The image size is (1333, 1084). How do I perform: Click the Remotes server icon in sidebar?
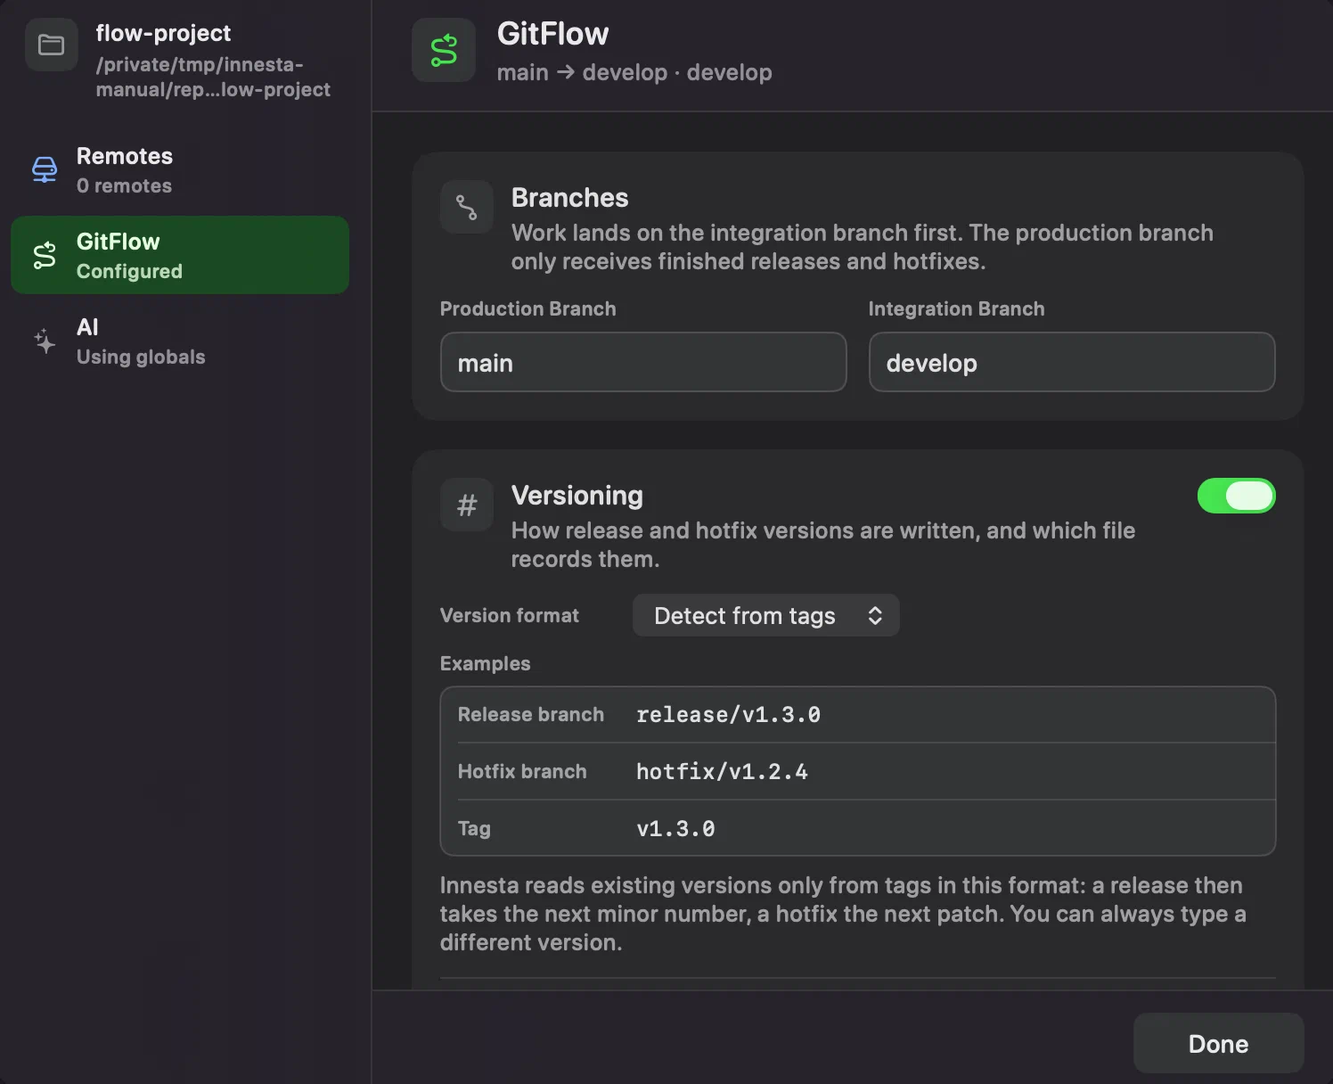45,169
